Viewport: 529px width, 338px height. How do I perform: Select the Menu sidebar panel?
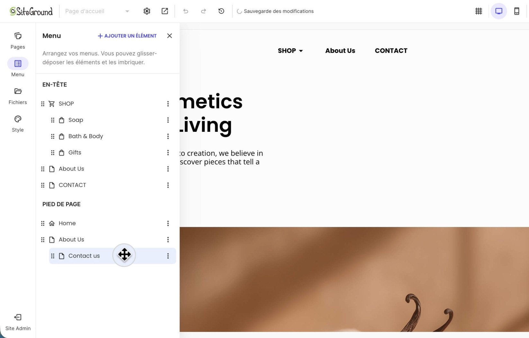tap(18, 68)
